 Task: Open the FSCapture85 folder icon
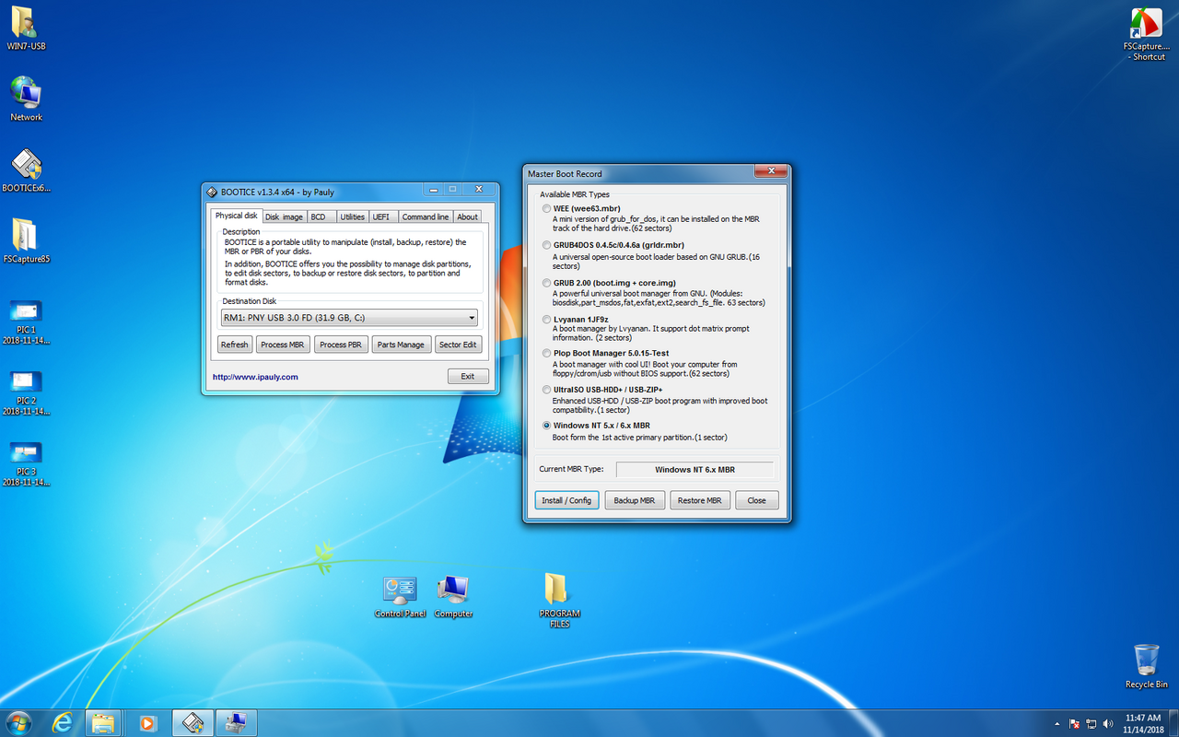pos(26,241)
